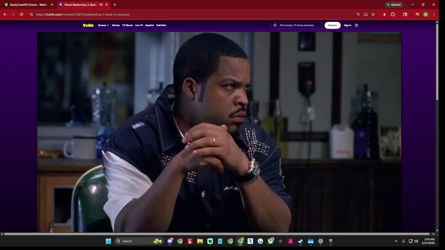Click the zoom magnifier icon in address bar

pos(358,14)
